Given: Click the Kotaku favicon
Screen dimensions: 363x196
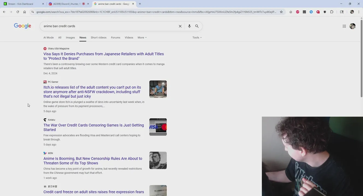Looking at the screenshot, I should pos(45,120).
